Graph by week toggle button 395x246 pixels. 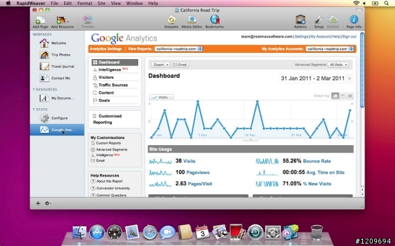(343, 96)
